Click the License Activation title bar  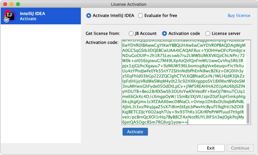tap(129, 4)
